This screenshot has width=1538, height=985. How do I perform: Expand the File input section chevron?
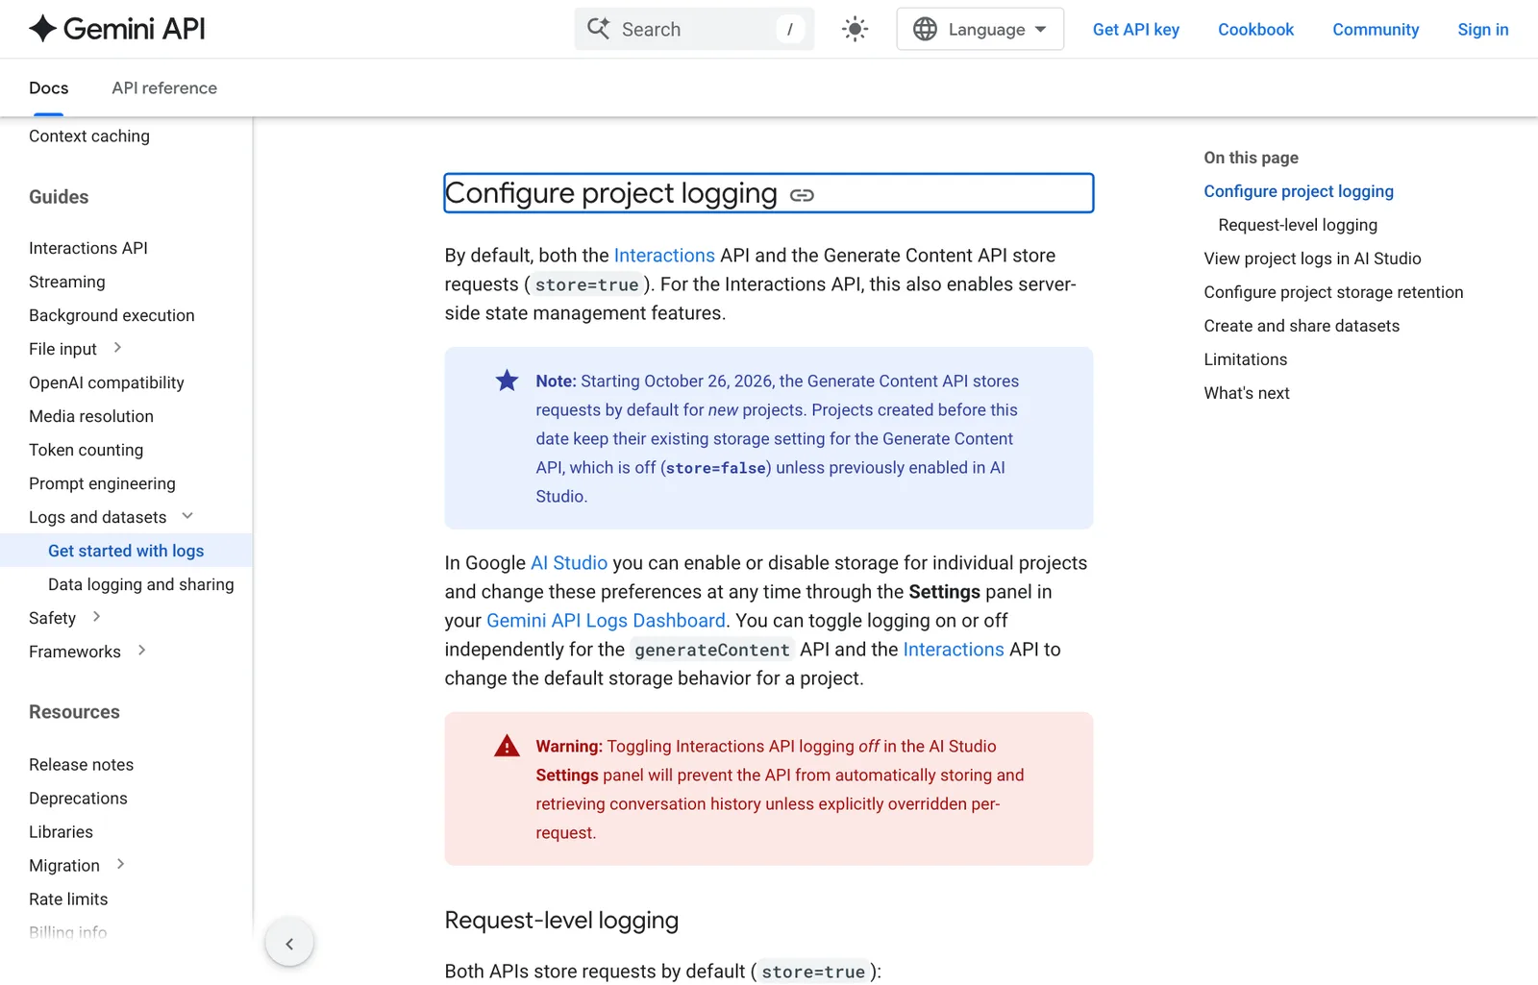coord(117,348)
